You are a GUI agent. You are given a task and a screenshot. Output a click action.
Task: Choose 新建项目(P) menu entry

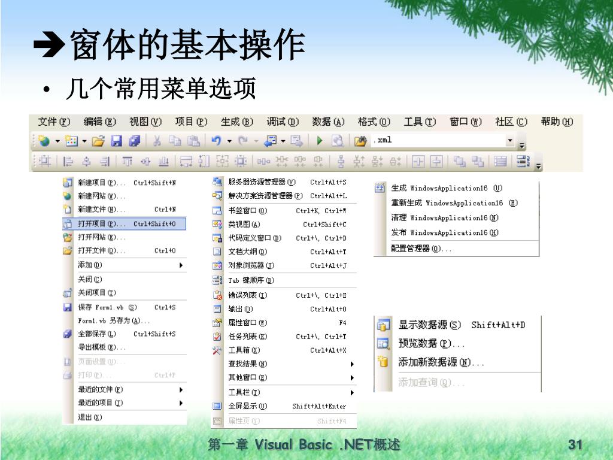tap(125, 183)
